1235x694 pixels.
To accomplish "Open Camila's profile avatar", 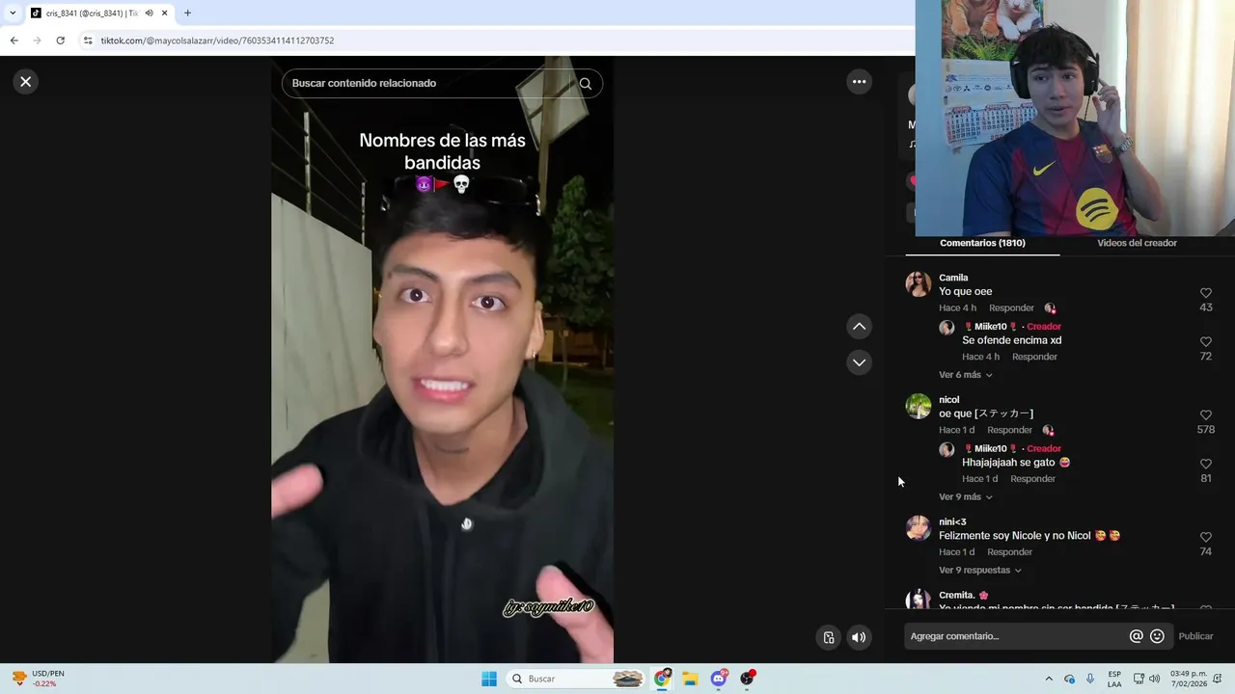I will [x=918, y=283].
